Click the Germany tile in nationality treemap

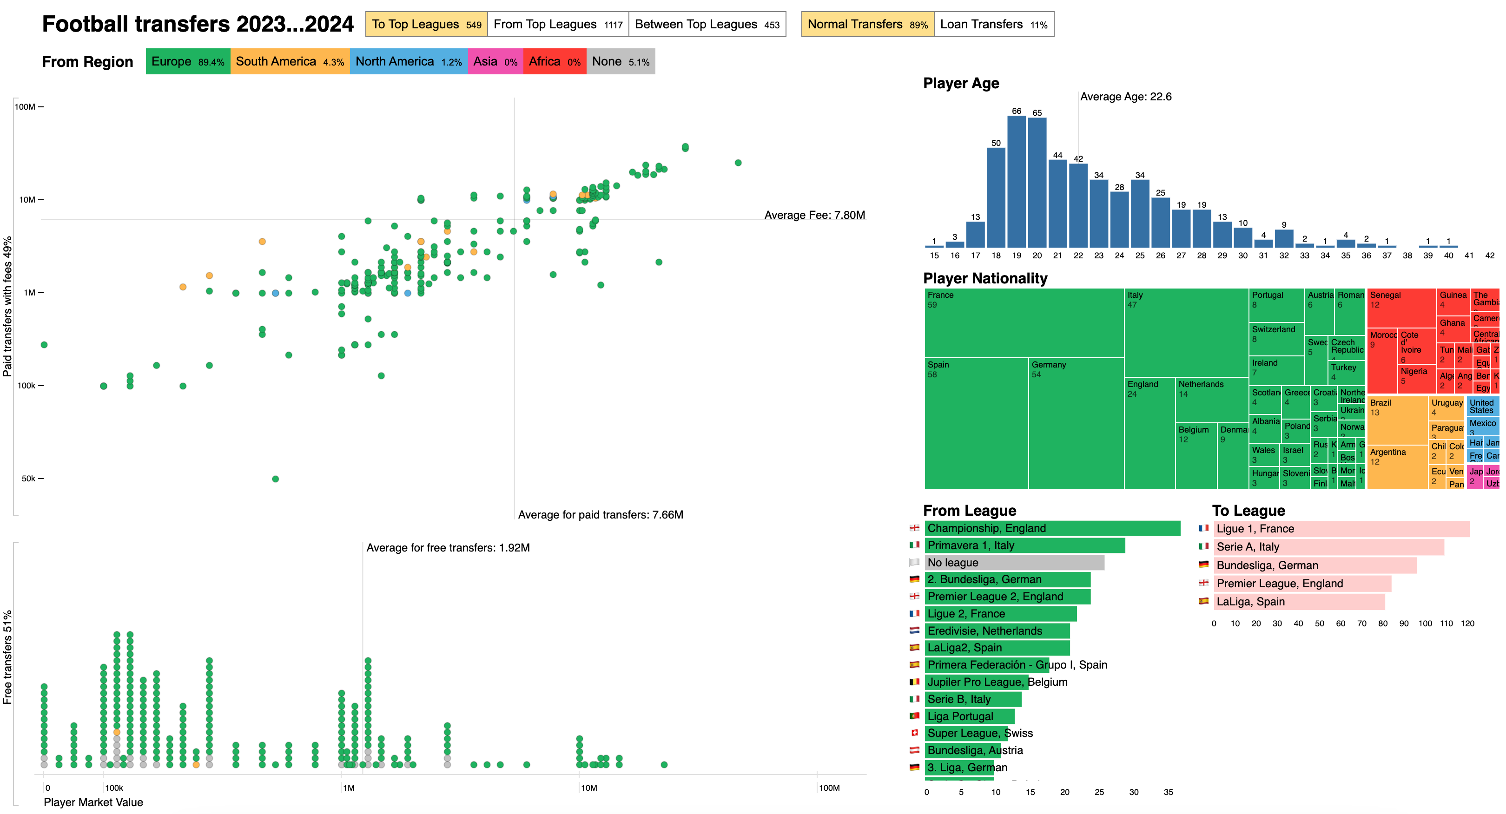click(1077, 424)
